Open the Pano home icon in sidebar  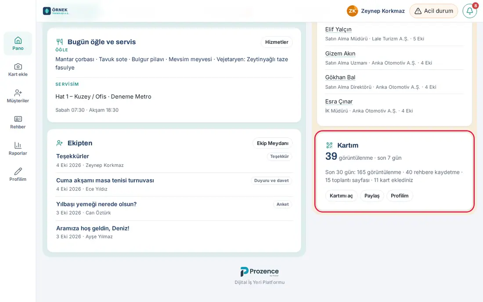pos(18,40)
